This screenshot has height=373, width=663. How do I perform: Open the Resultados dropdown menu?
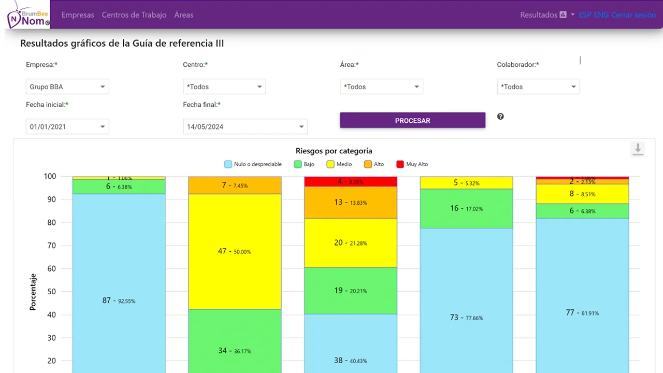[x=547, y=15]
